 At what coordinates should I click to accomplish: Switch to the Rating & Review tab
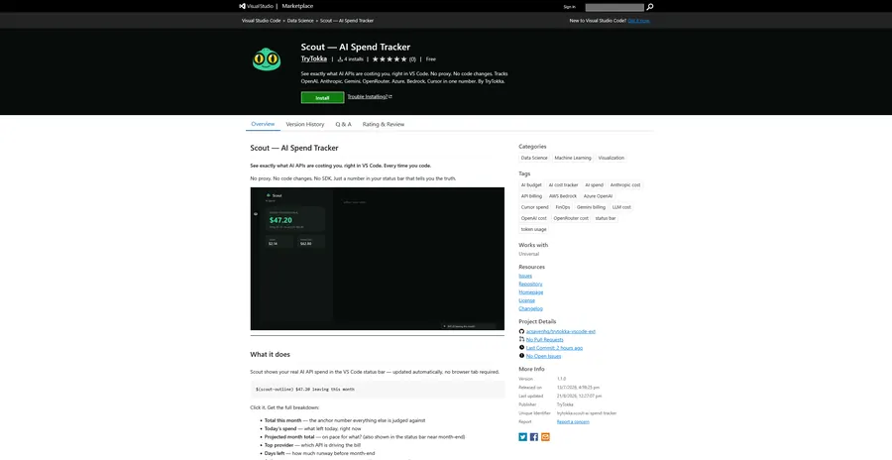[384, 124]
